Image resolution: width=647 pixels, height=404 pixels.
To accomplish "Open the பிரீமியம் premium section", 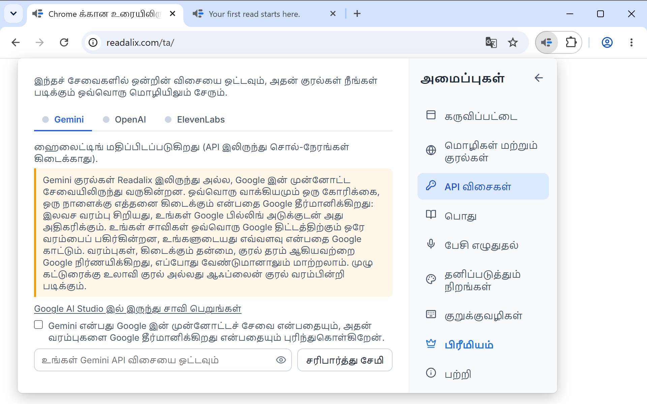I will 483,345.
